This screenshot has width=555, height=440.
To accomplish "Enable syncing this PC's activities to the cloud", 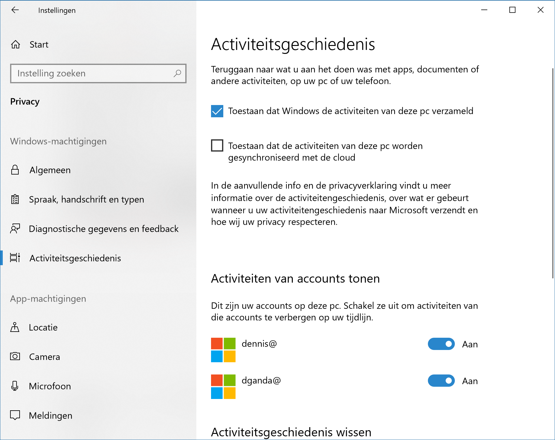I will tap(217, 145).
